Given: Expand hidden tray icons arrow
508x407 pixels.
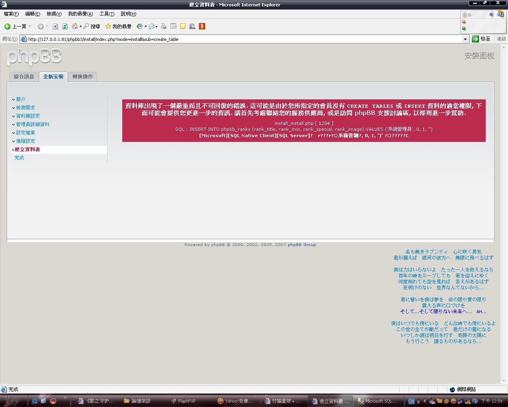Looking at the screenshot, I should click(x=425, y=401).
